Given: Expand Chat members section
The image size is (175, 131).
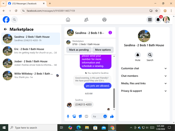Looking at the screenshot, I should click(x=144, y=76).
